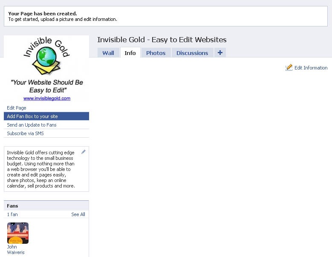Open the Wall tab
This screenshot has width=332, height=257.
click(x=108, y=53)
